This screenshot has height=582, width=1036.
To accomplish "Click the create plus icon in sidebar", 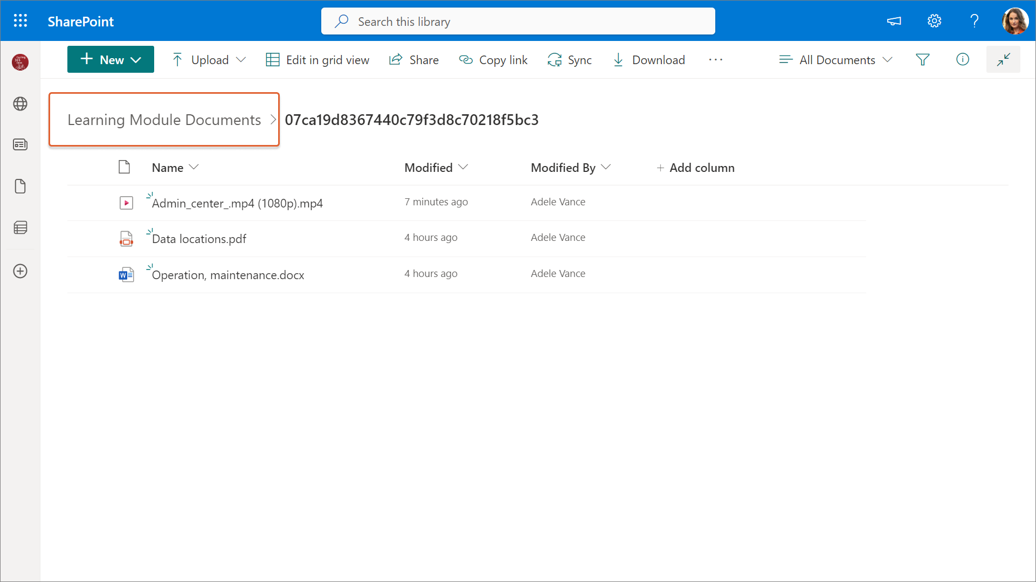I will 20,271.
